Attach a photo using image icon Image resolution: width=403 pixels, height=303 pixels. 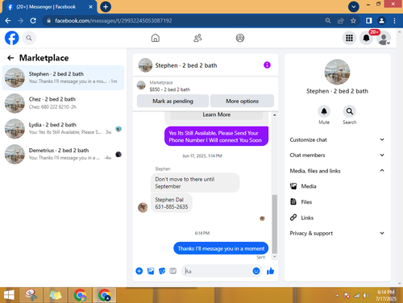[151, 271]
